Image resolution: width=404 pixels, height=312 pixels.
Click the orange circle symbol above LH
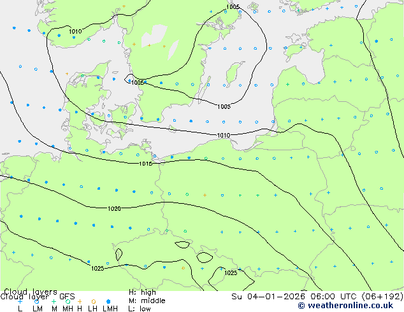click(x=94, y=301)
